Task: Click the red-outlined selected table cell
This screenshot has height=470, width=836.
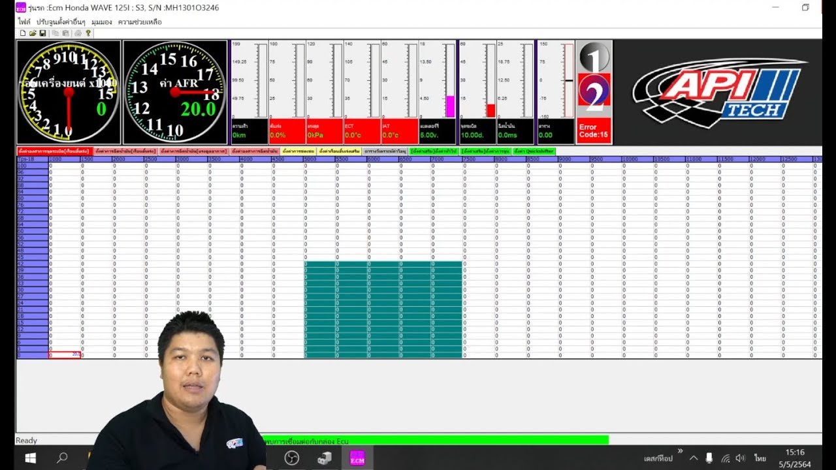Action: (x=64, y=355)
